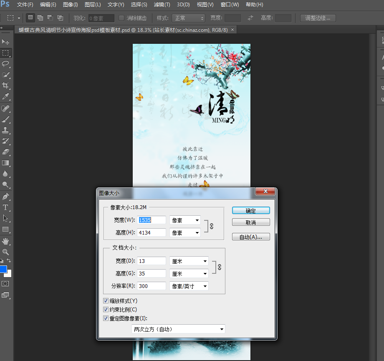Select the Crop tool
Image resolution: width=384 pixels, height=361 pixels.
(5, 86)
